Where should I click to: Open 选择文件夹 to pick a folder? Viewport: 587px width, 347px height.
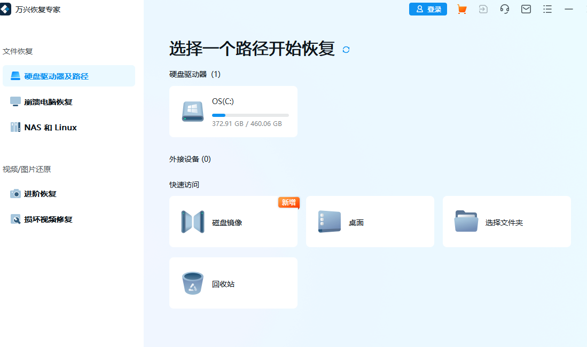(506, 222)
